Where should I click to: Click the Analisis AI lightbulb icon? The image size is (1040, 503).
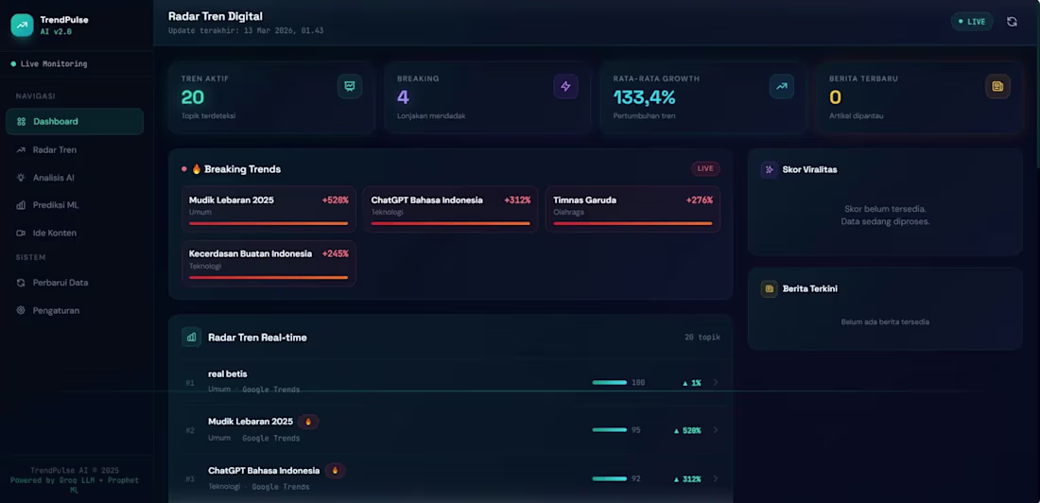pos(21,178)
